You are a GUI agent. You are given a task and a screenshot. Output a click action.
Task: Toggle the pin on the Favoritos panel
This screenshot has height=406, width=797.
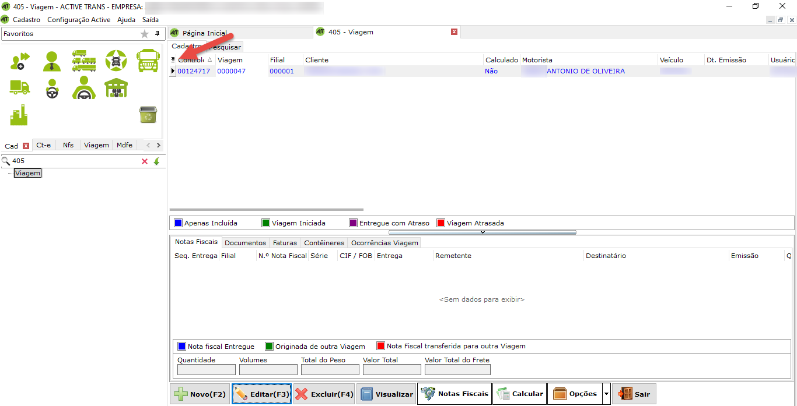click(x=157, y=34)
